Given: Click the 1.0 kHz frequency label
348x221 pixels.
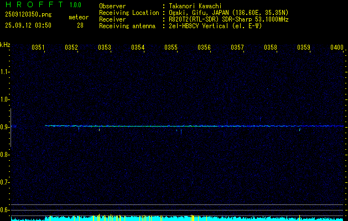Looking at the screenshot, I should click(4, 99).
